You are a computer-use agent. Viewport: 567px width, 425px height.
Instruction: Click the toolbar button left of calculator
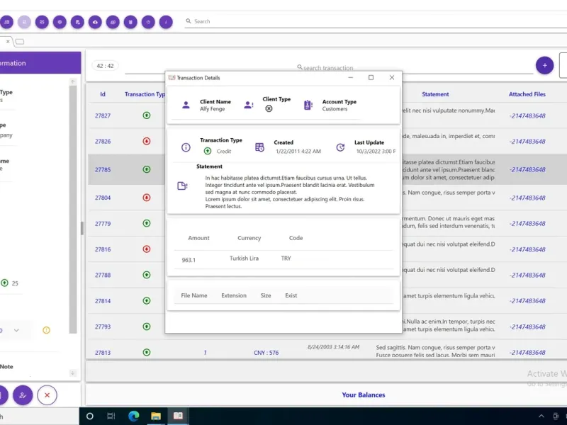pyautogui.click(x=113, y=22)
